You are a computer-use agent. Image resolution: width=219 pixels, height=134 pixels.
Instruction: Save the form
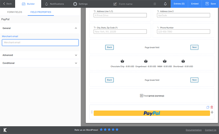[211, 4]
